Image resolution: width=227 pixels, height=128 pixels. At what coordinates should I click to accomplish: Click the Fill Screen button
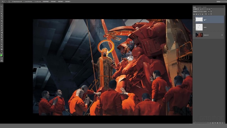click(60, 2)
